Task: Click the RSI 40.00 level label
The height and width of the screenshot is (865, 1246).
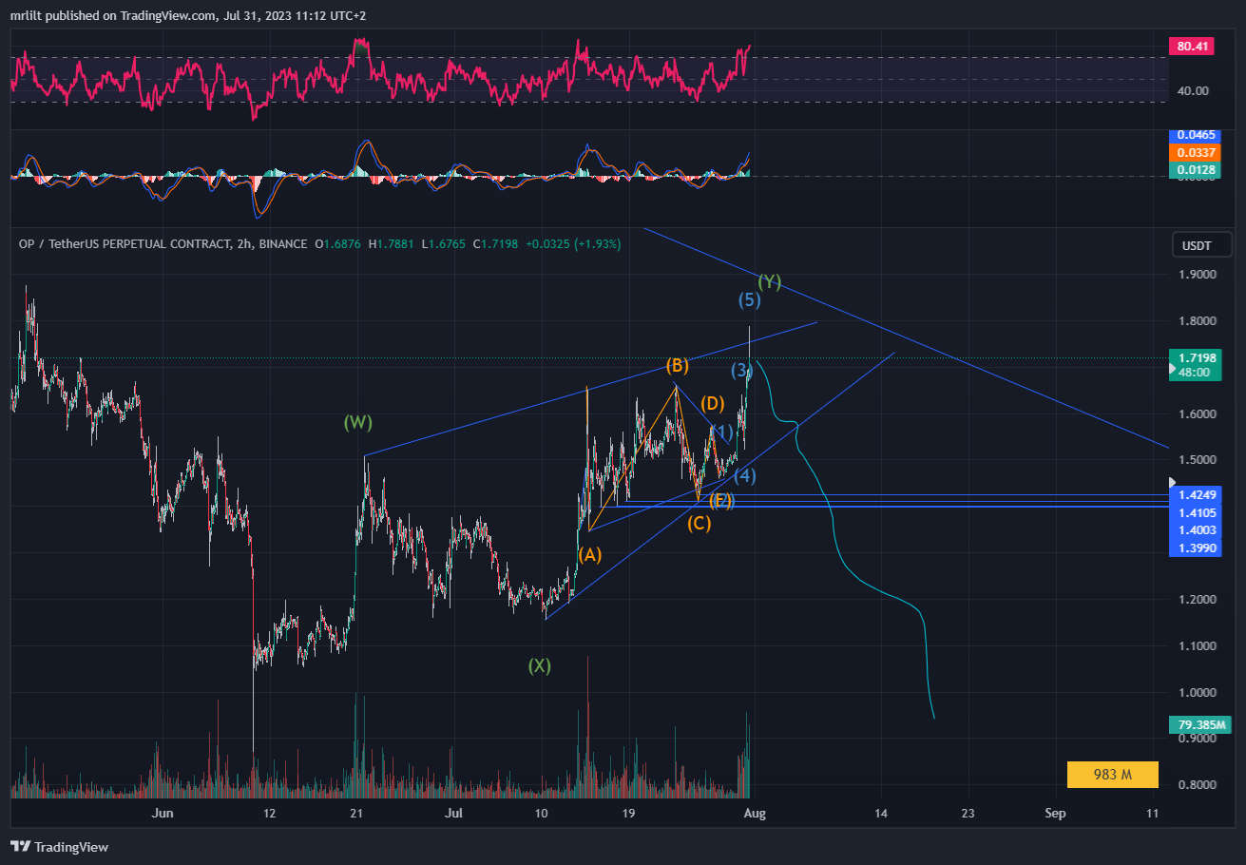Action: 1192,91
